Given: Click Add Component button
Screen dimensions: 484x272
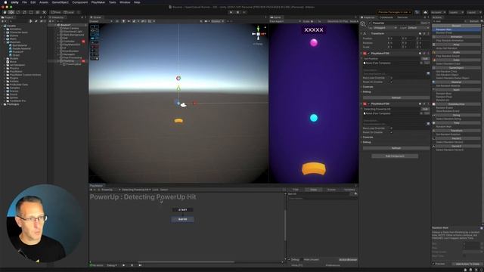Looking at the screenshot, I should (x=395, y=156).
